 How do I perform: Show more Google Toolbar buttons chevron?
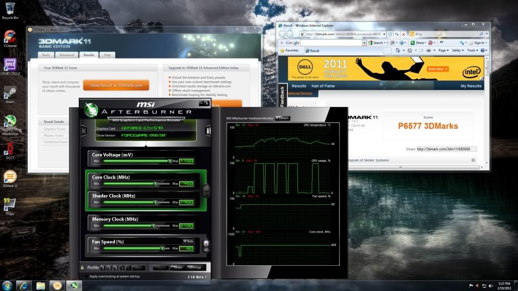point(441,42)
